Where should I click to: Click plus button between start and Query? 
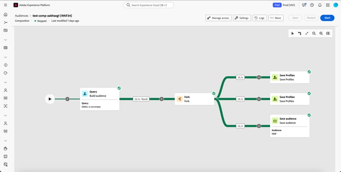[67, 99]
